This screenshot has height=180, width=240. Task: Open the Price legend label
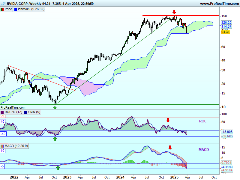pos(8,9)
